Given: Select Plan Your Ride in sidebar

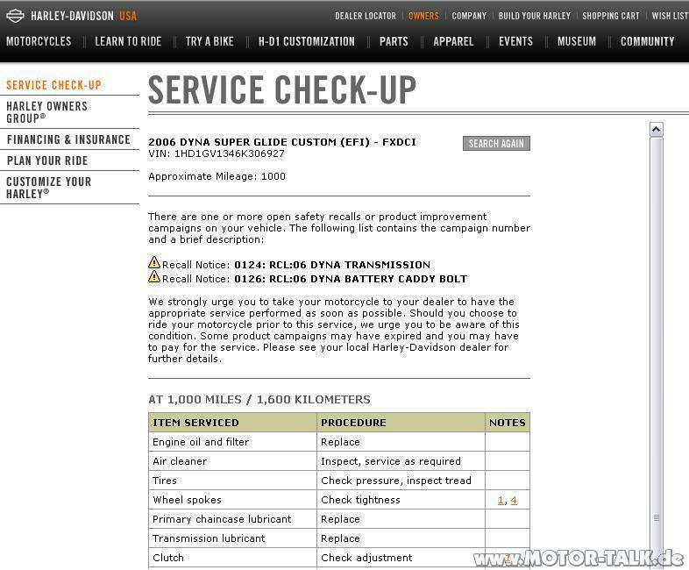Looking at the screenshot, I should (x=47, y=160).
